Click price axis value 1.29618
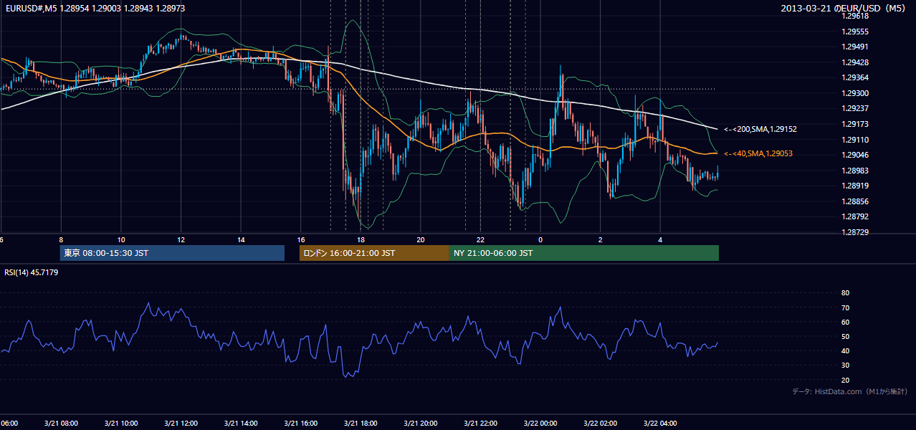Screen dimensions: 916x430 (x=856, y=16)
